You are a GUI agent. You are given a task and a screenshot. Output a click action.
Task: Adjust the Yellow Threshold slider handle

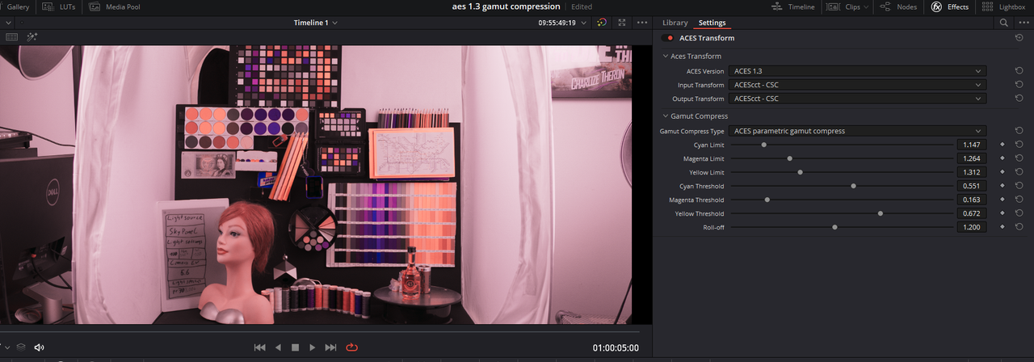pyautogui.click(x=880, y=213)
